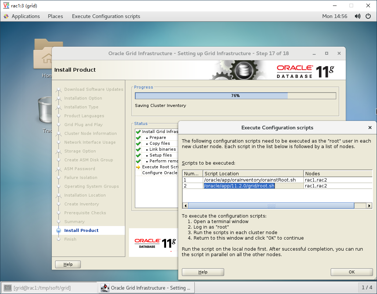Click the volume speaker icon
The height and width of the screenshot is (294, 377).
pyautogui.click(x=358, y=16)
